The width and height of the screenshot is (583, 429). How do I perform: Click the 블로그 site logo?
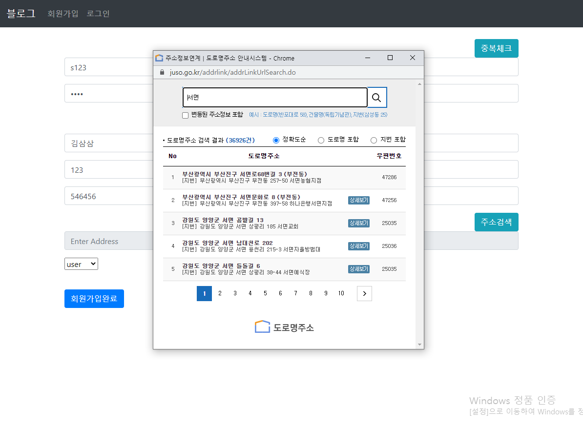click(21, 14)
